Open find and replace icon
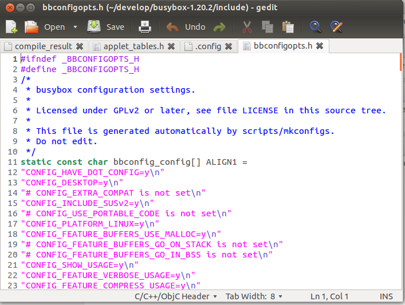Image resolution: width=405 pixels, height=305 pixels. 337,27
